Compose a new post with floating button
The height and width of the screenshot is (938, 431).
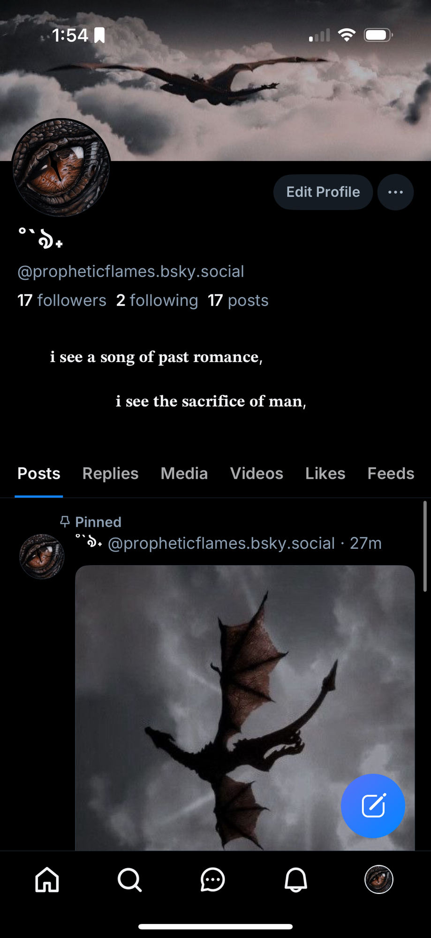click(x=373, y=806)
